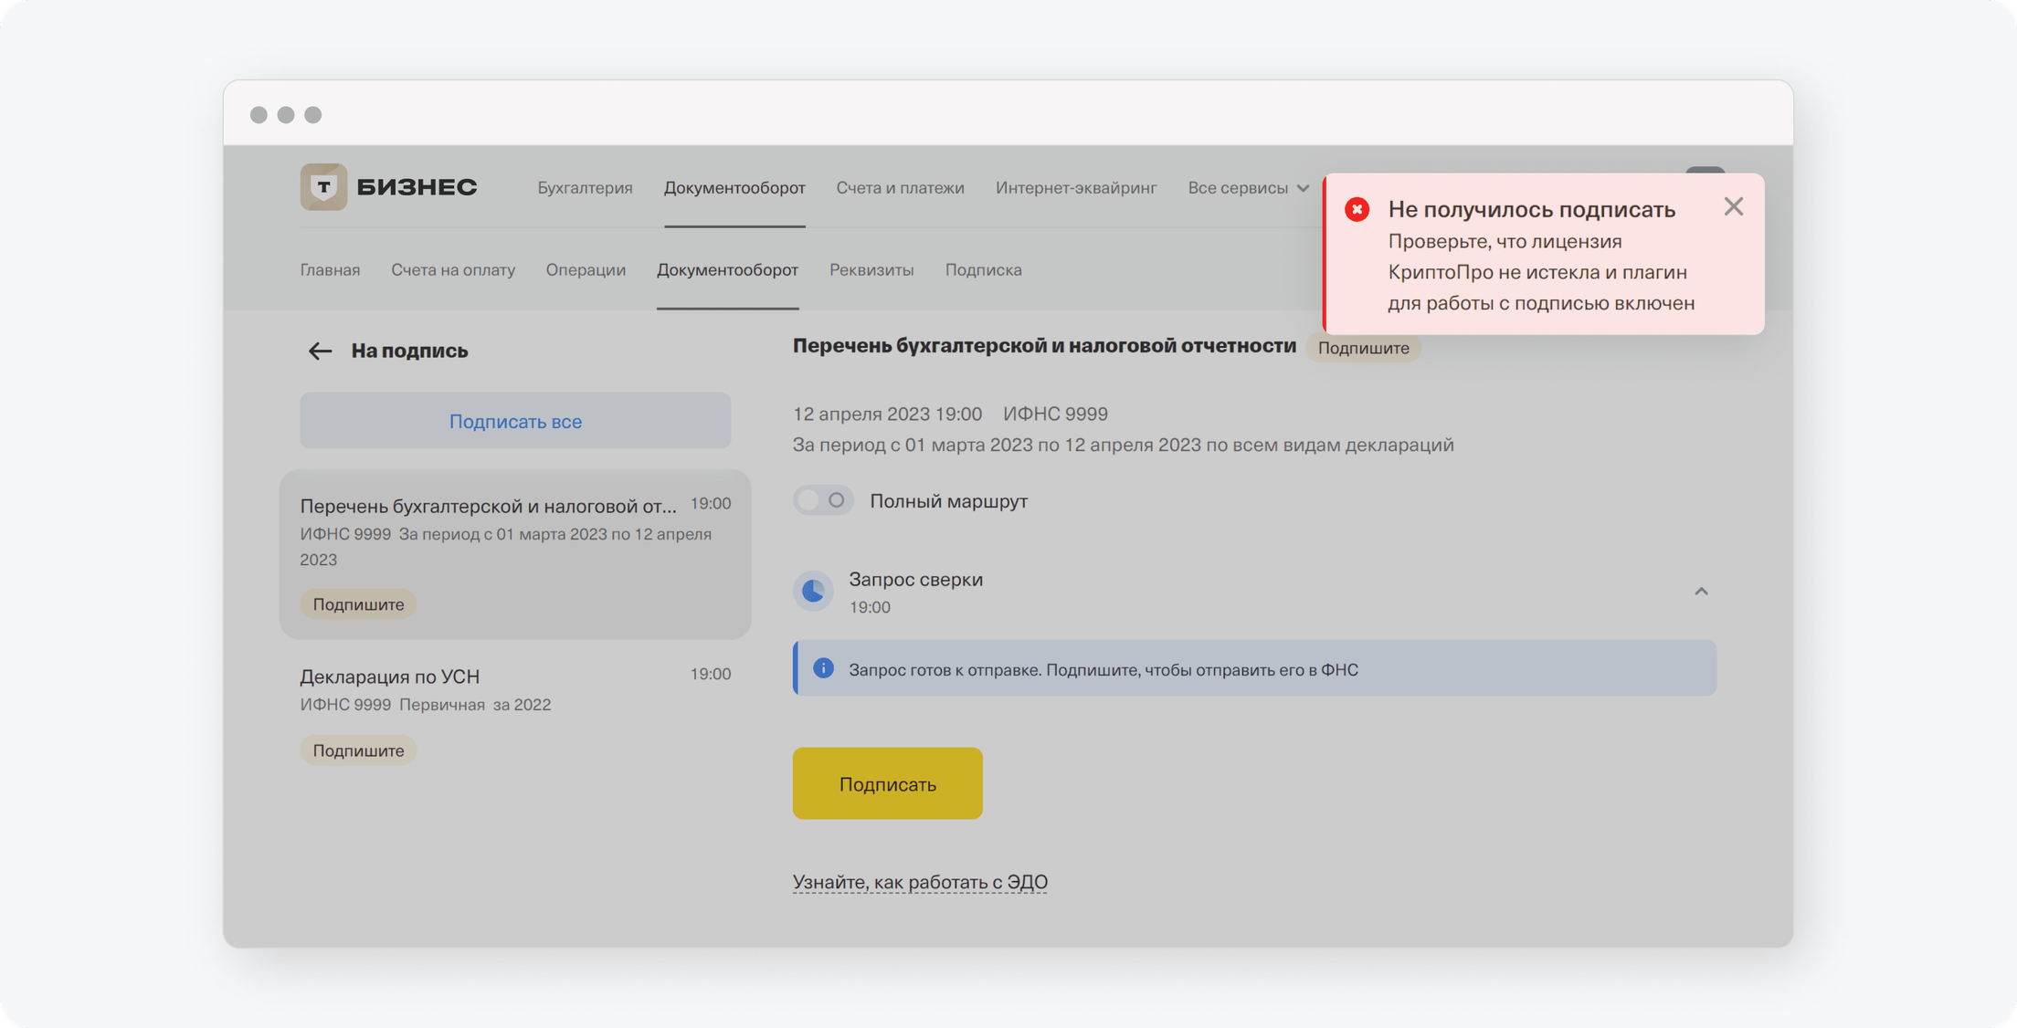Open the 'Интернет-эквайринг' section
Screen dimensions: 2017x1028
click(1076, 187)
